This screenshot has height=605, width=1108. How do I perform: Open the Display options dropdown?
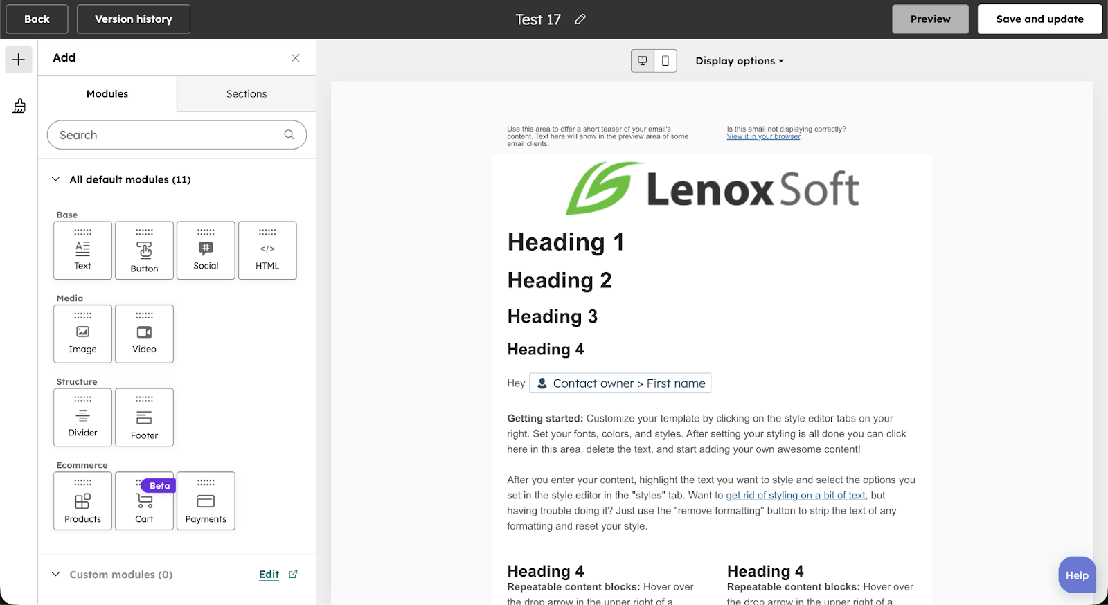[740, 61]
